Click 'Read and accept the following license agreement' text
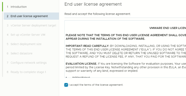Image resolution: width=186 pixels, height=96 pixels. click(x=98, y=14)
